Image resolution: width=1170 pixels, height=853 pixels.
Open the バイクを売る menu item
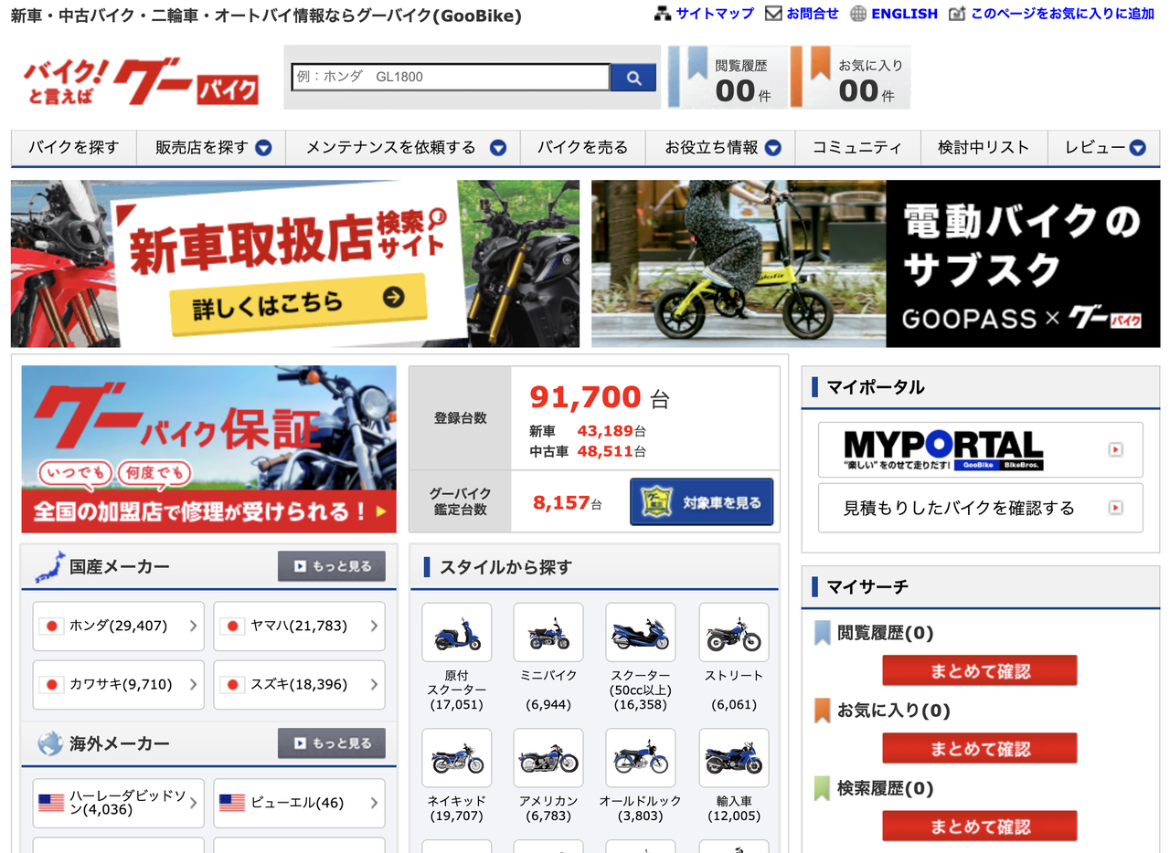582,148
